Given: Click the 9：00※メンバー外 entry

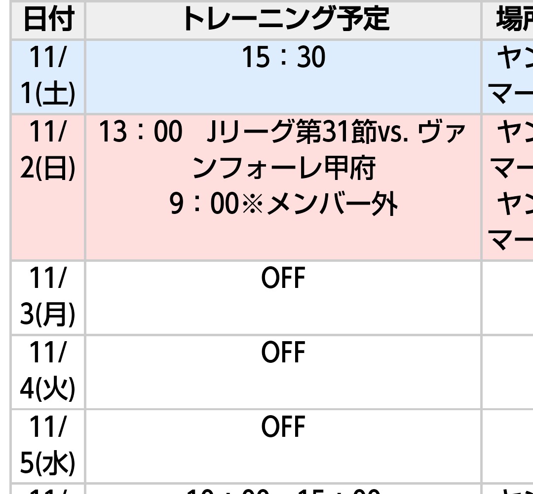Looking at the screenshot, I should [x=283, y=205].
